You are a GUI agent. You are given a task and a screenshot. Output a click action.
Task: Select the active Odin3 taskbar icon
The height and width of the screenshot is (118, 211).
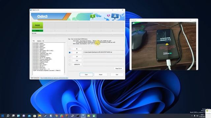[83, 116]
